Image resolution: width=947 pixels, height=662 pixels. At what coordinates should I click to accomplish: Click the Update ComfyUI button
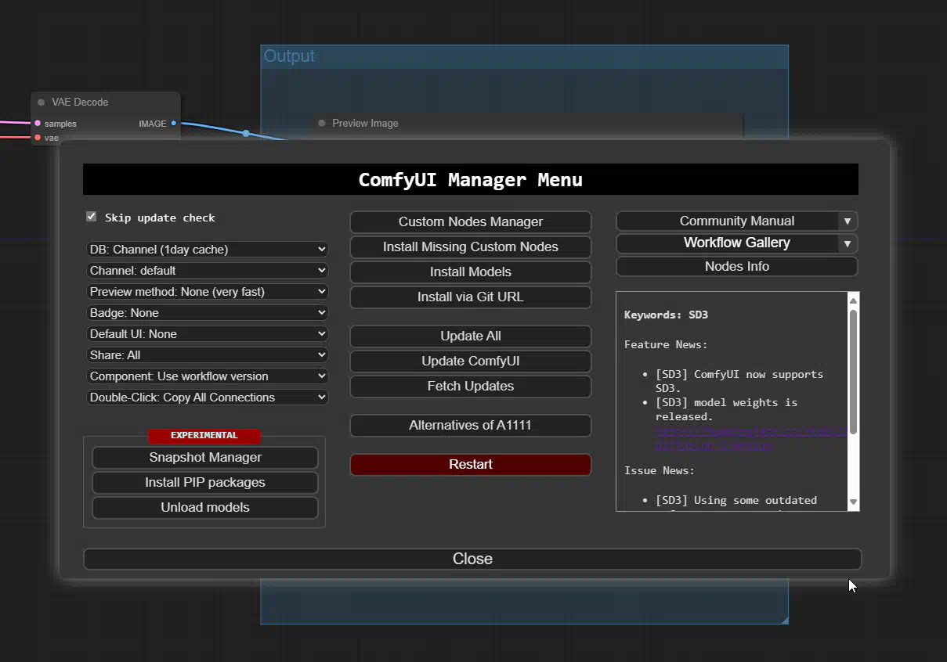[471, 362]
